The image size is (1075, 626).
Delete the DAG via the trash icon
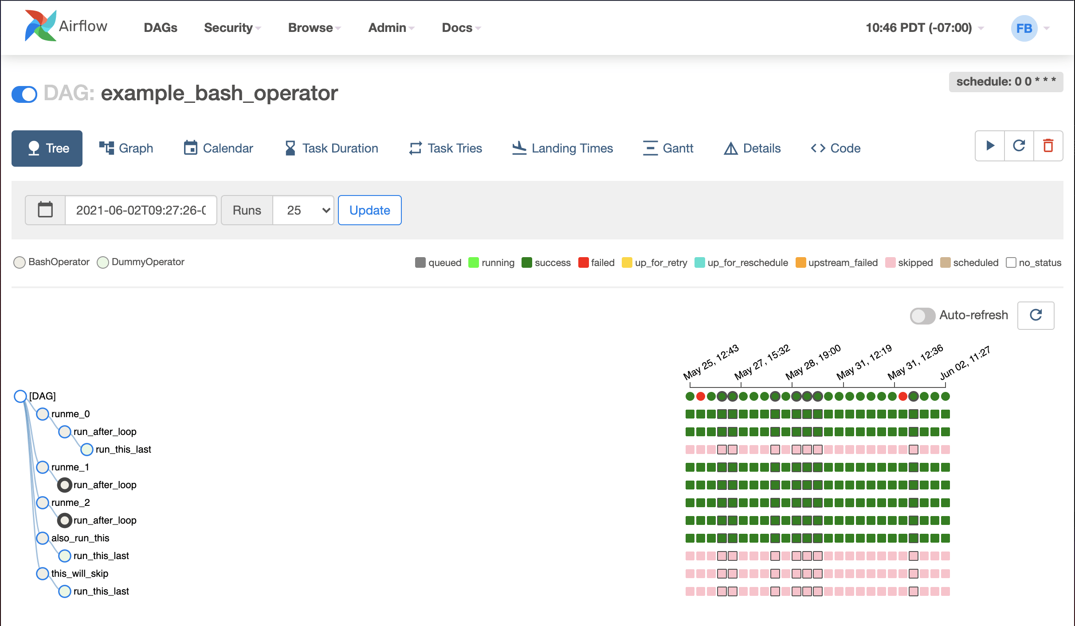(x=1048, y=146)
